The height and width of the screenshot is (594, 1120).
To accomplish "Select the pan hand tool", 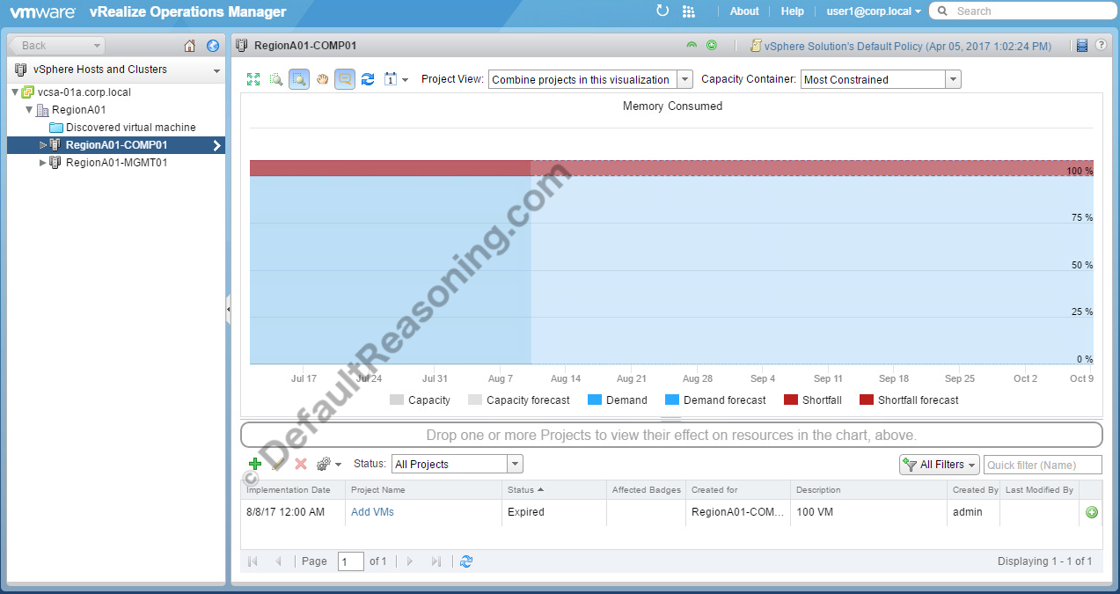I will coord(322,79).
